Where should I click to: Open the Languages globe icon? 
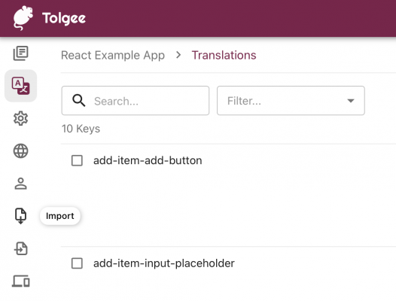[21, 151]
